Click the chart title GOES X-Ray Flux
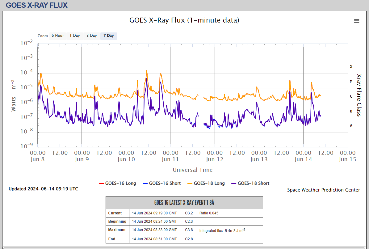The height and width of the screenshot is (249, 369). tap(184, 20)
